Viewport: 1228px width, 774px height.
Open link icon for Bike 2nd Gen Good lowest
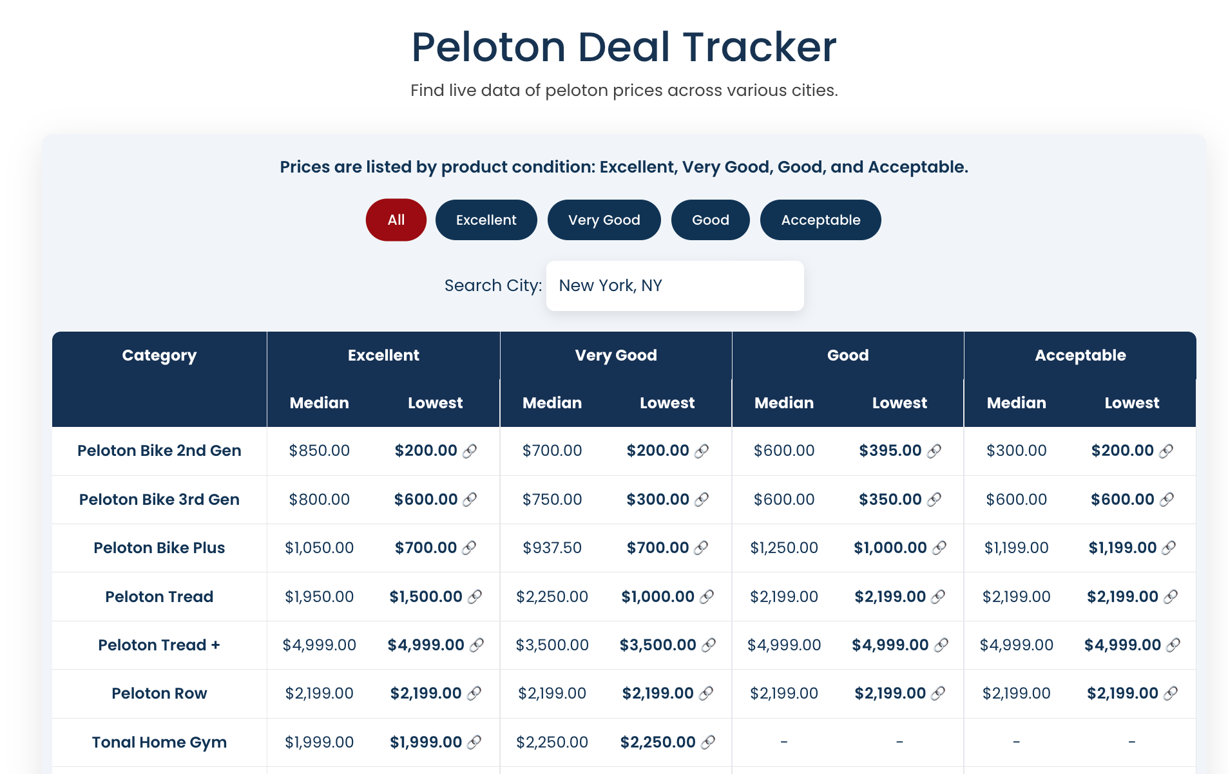pos(935,451)
